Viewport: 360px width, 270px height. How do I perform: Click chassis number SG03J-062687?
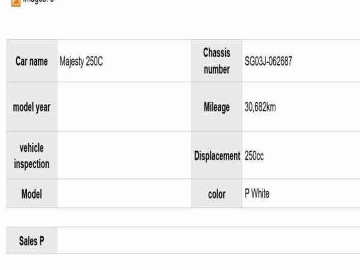[x=268, y=62]
